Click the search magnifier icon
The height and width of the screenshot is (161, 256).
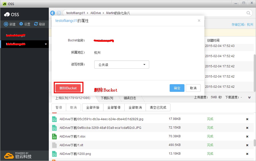pyautogui.click(x=248, y=13)
